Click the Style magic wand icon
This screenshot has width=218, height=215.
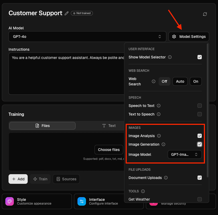tap(10, 201)
